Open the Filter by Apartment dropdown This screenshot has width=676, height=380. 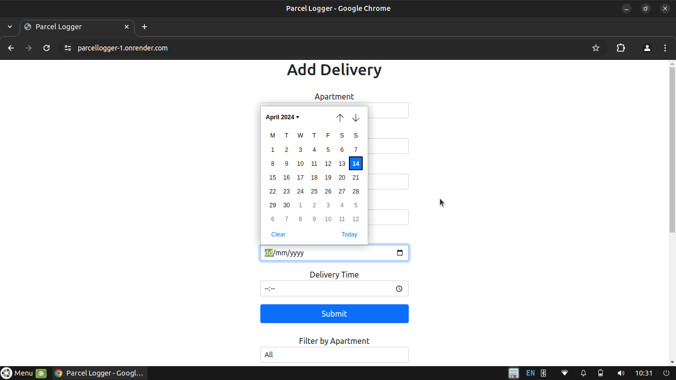pyautogui.click(x=334, y=355)
